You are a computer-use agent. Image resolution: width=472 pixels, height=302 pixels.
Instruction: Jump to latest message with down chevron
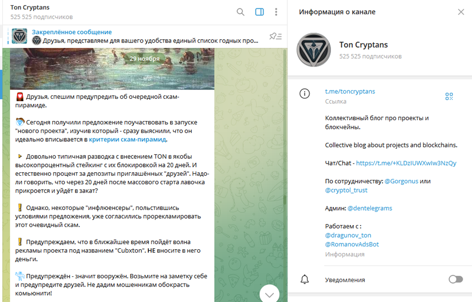(269, 294)
